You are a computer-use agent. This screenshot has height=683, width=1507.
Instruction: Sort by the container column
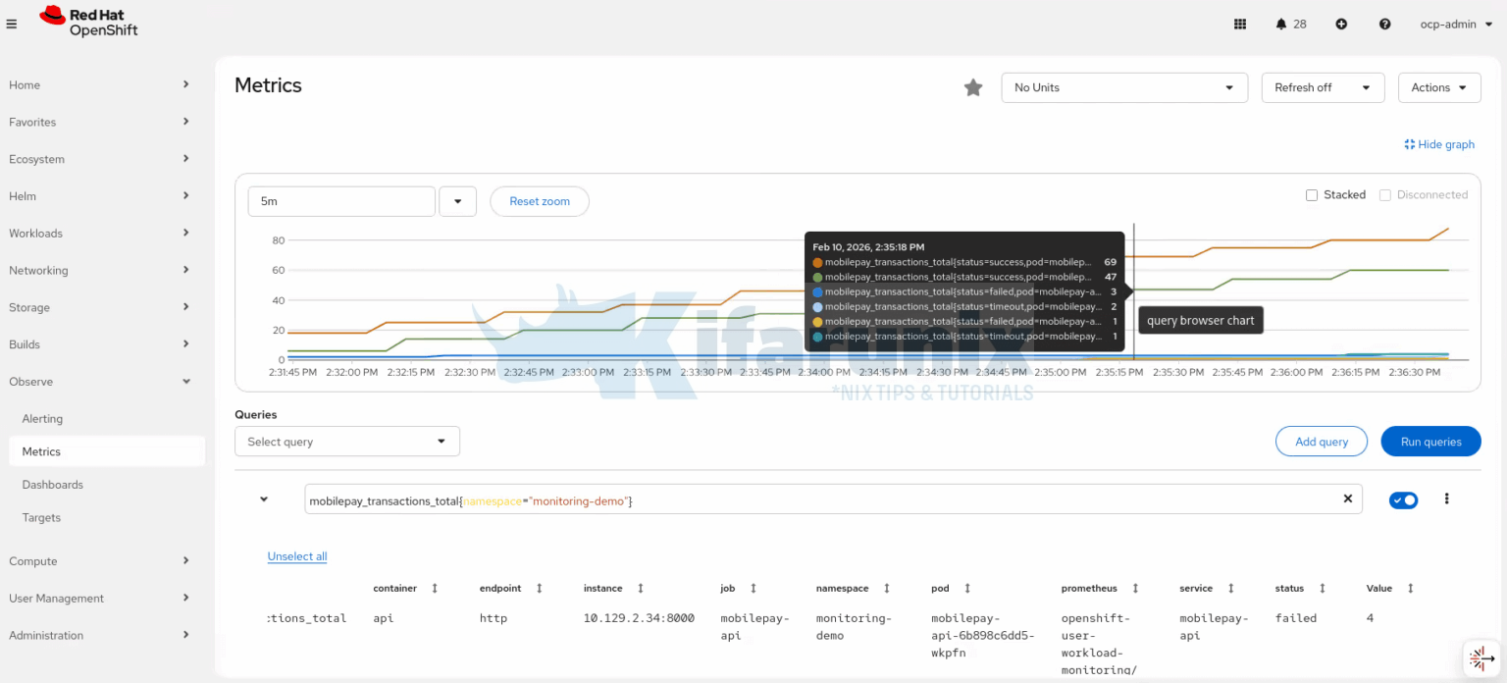click(x=435, y=588)
